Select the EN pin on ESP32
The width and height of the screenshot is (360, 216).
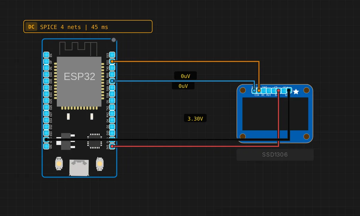click(x=46, y=55)
